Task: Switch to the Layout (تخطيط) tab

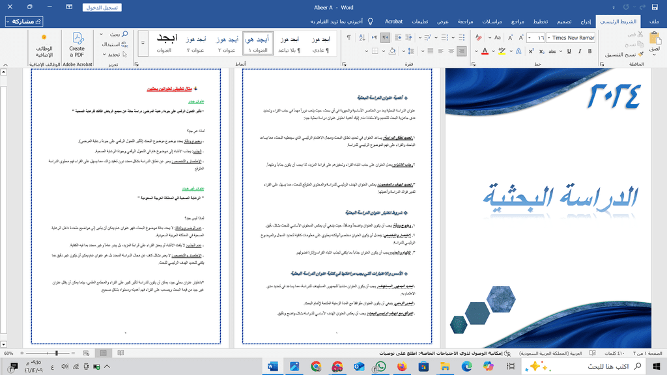Action: pos(541,21)
